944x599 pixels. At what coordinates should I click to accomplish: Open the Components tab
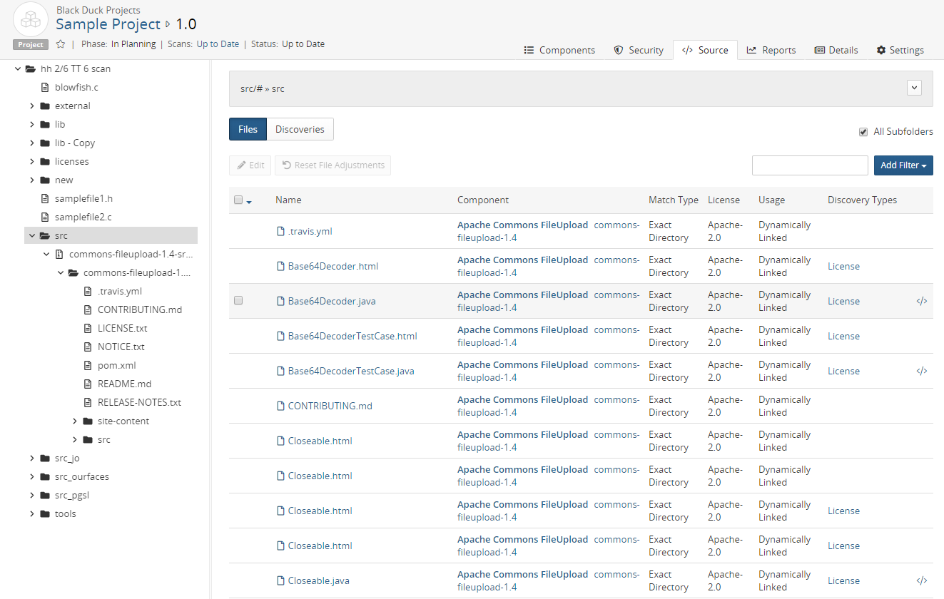[x=559, y=50]
